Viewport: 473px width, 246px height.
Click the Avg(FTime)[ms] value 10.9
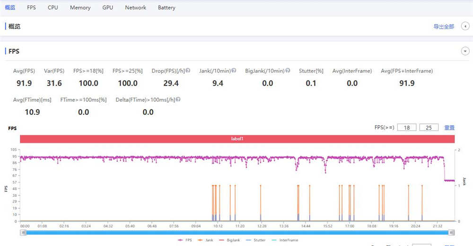coord(32,112)
